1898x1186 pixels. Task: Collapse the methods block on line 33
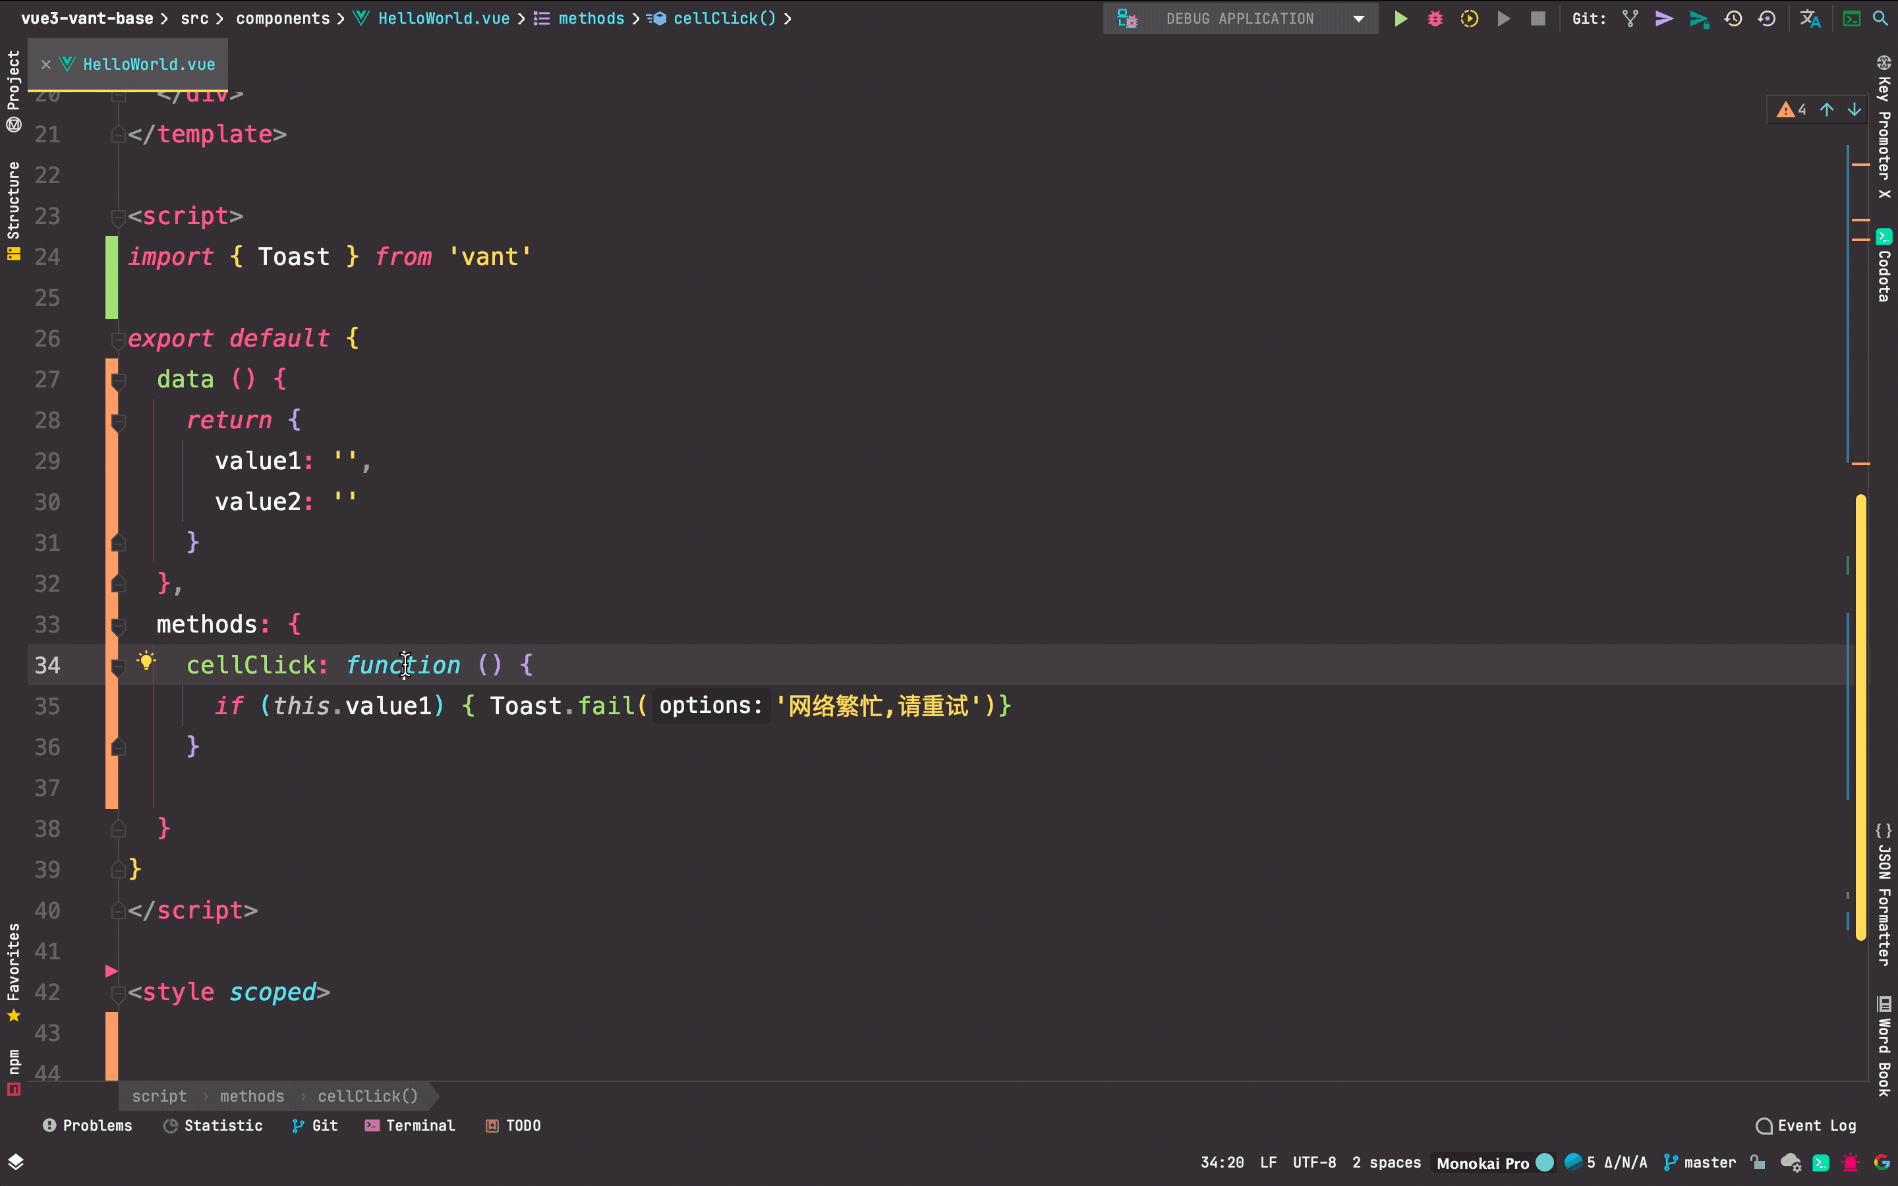(x=119, y=625)
